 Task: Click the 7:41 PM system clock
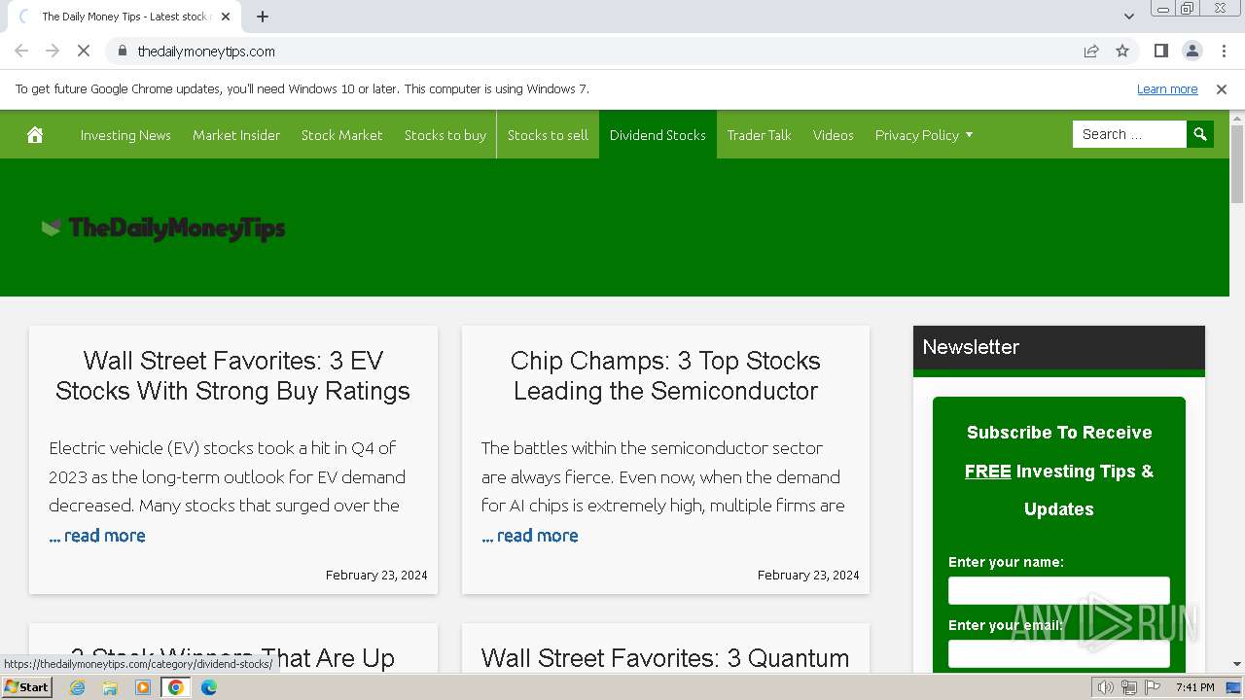[x=1194, y=687]
